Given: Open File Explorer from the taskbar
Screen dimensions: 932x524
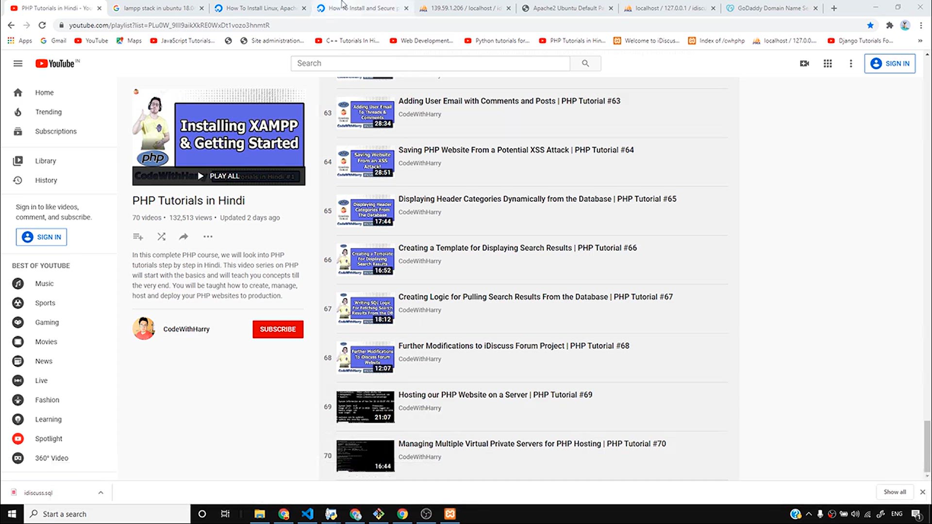Looking at the screenshot, I should [260, 514].
